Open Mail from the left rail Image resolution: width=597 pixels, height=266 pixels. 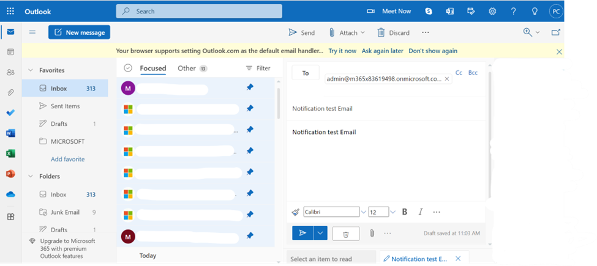point(10,32)
